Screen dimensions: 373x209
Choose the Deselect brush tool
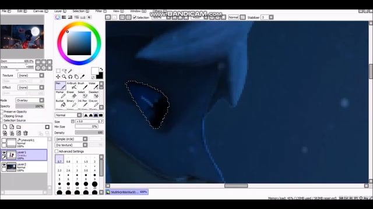coord(93,95)
